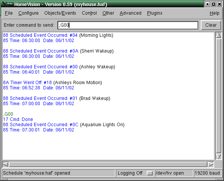The width and height of the screenshot is (224, 181).
Task: Open the Objects/Events menu
Action: (x=60, y=13)
